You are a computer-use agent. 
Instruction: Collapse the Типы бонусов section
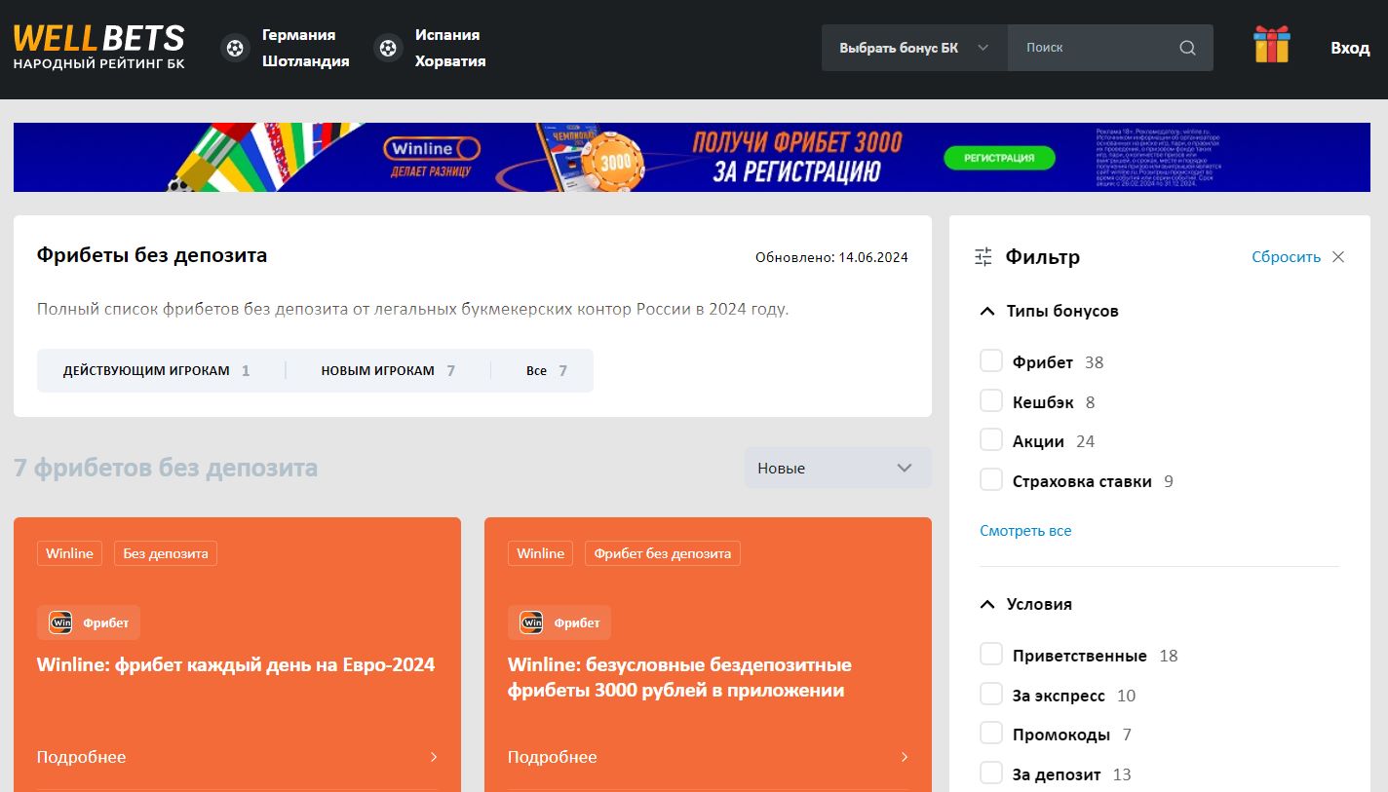point(1049,312)
